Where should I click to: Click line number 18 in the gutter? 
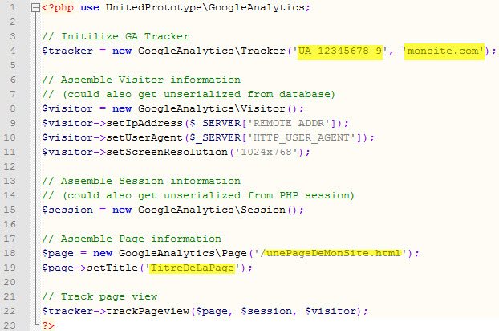click(x=10, y=253)
